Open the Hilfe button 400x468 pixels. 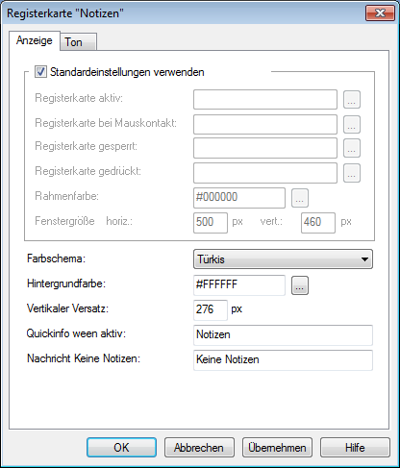click(x=355, y=447)
